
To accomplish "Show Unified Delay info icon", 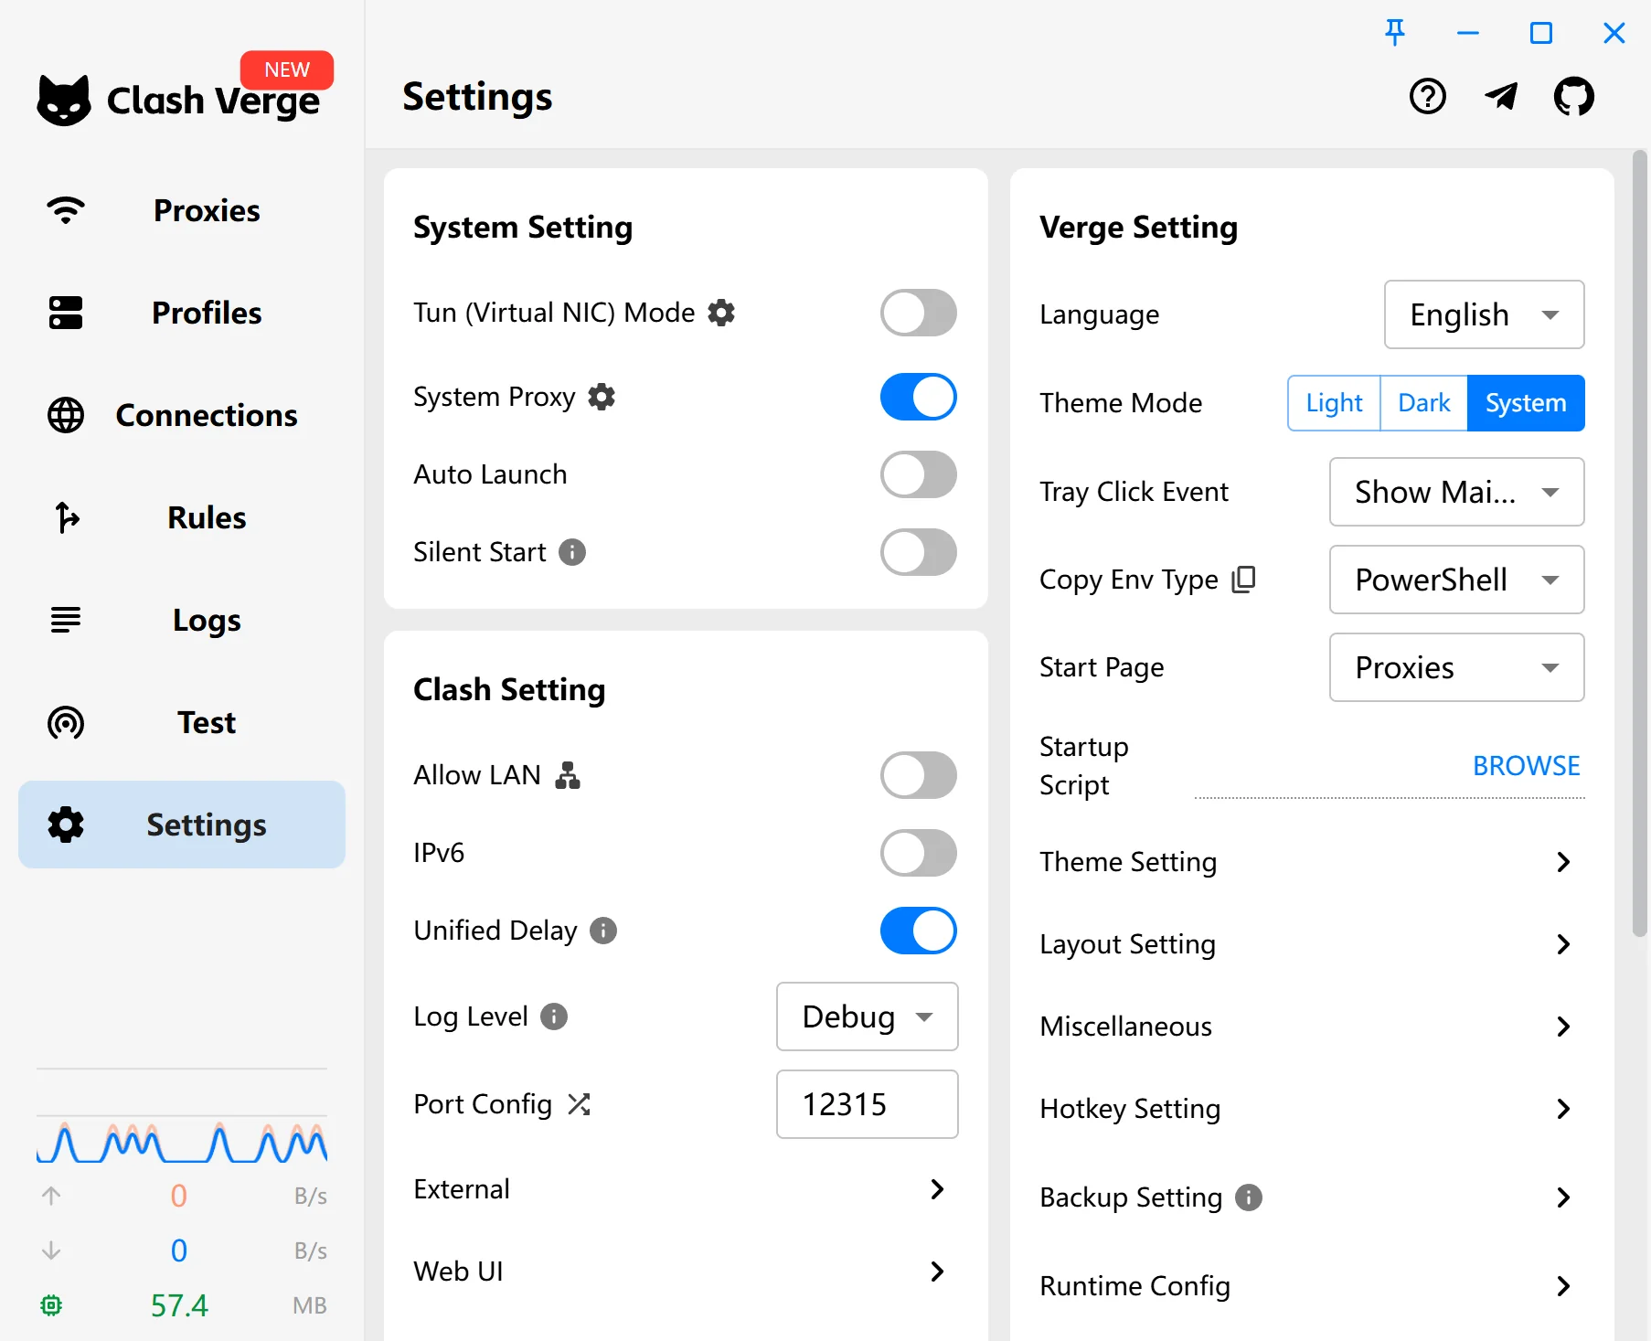I will tap(603, 931).
